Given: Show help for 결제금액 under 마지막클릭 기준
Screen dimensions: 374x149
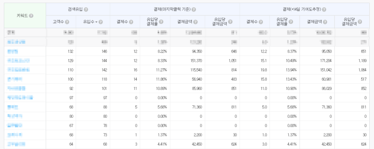Looking at the screenshot, I should pyautogui.click(x=196, y=22).
